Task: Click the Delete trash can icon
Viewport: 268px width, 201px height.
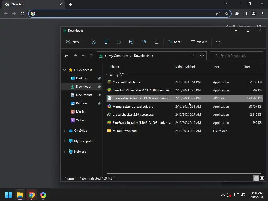Action: click(157, 42)
